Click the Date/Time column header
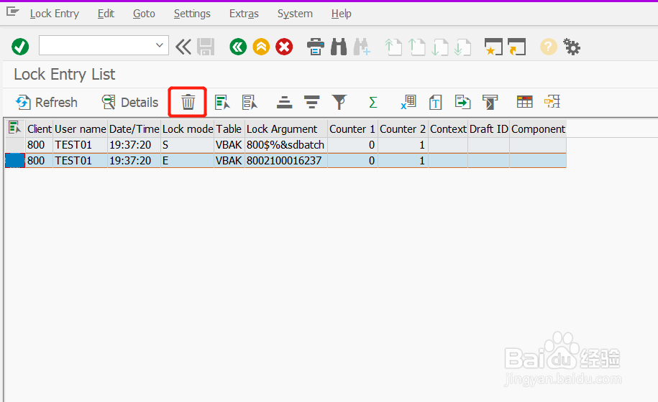This screenshot has width=658, height=402. [134, 129]
